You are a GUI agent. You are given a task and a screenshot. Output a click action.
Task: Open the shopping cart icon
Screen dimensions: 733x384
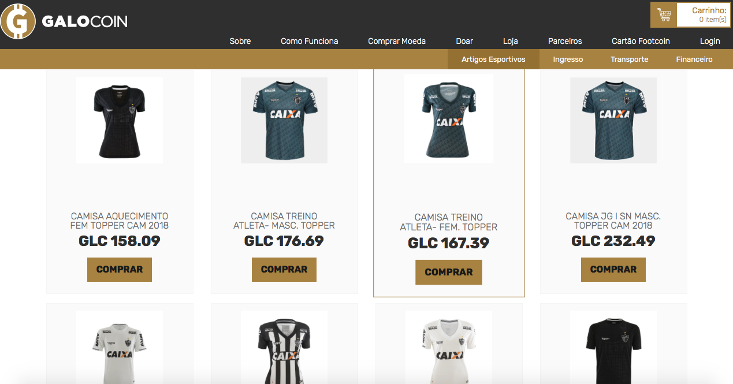click(664, 14)
